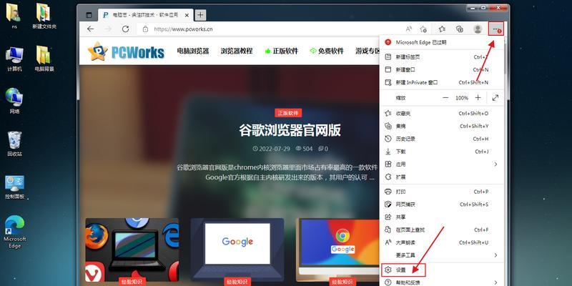This screenshot has width=572, height=286.
Task: Add this page to favorites star
Action: pyautogui.click(x=423, y=29)
